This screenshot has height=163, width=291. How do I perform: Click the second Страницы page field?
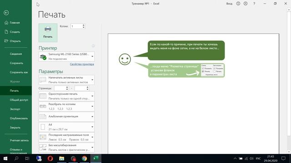(80, 88)
